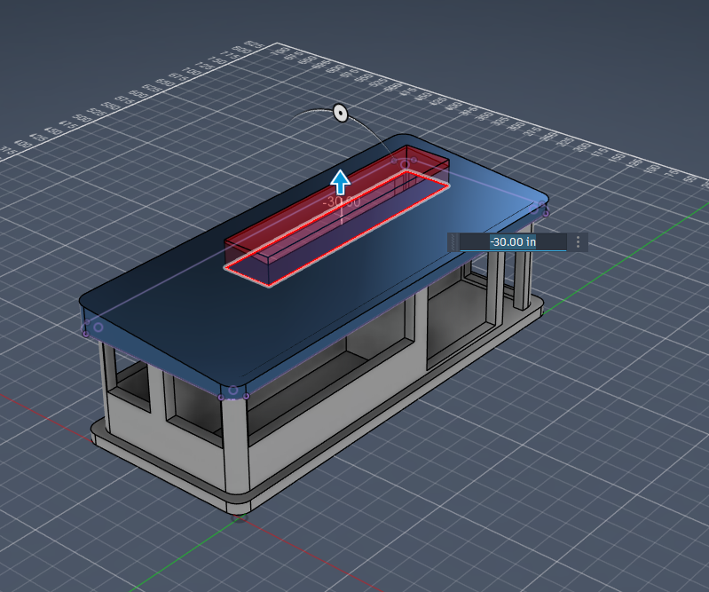The height and width of the screenshot is (592, 709).
Task: Open the three-dot options beside distance field
Action: click(x=578, y=242)
